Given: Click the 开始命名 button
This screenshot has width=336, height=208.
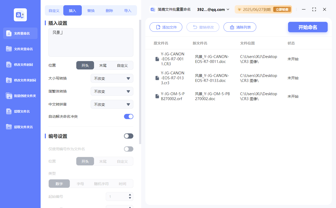Looking at the screenshot, I should point(308,27).
